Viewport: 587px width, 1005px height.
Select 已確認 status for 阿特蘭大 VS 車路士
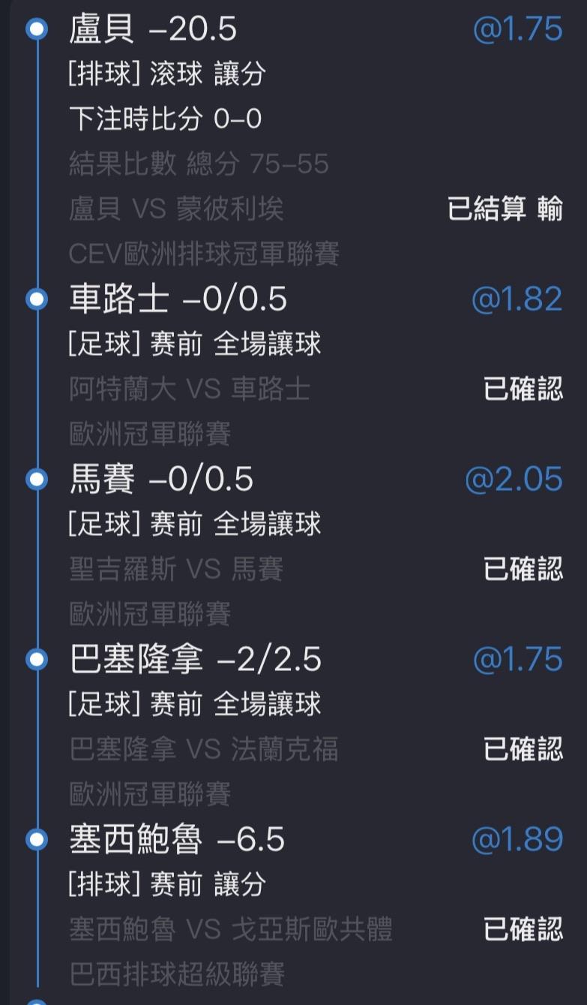523,390
